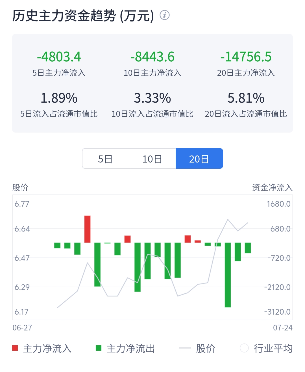Click the 10-day net inflow value -8443.6
Viewport: 305px width, 372px height.
click(x=152, y=57)
